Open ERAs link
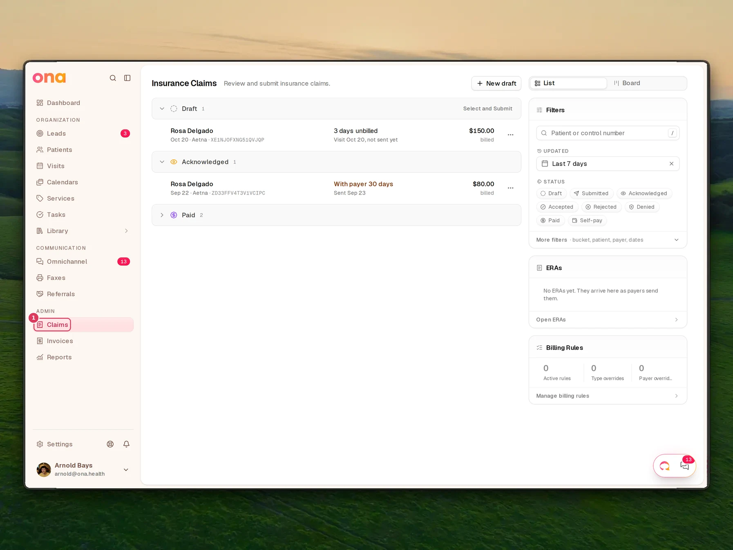The image size is (733, 550). tap(608, 320)
